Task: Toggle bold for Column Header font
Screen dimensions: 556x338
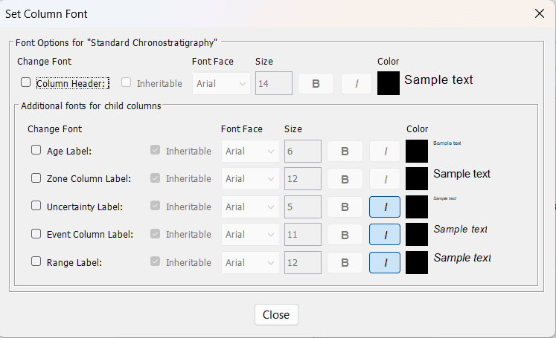Action: point(316,84)
